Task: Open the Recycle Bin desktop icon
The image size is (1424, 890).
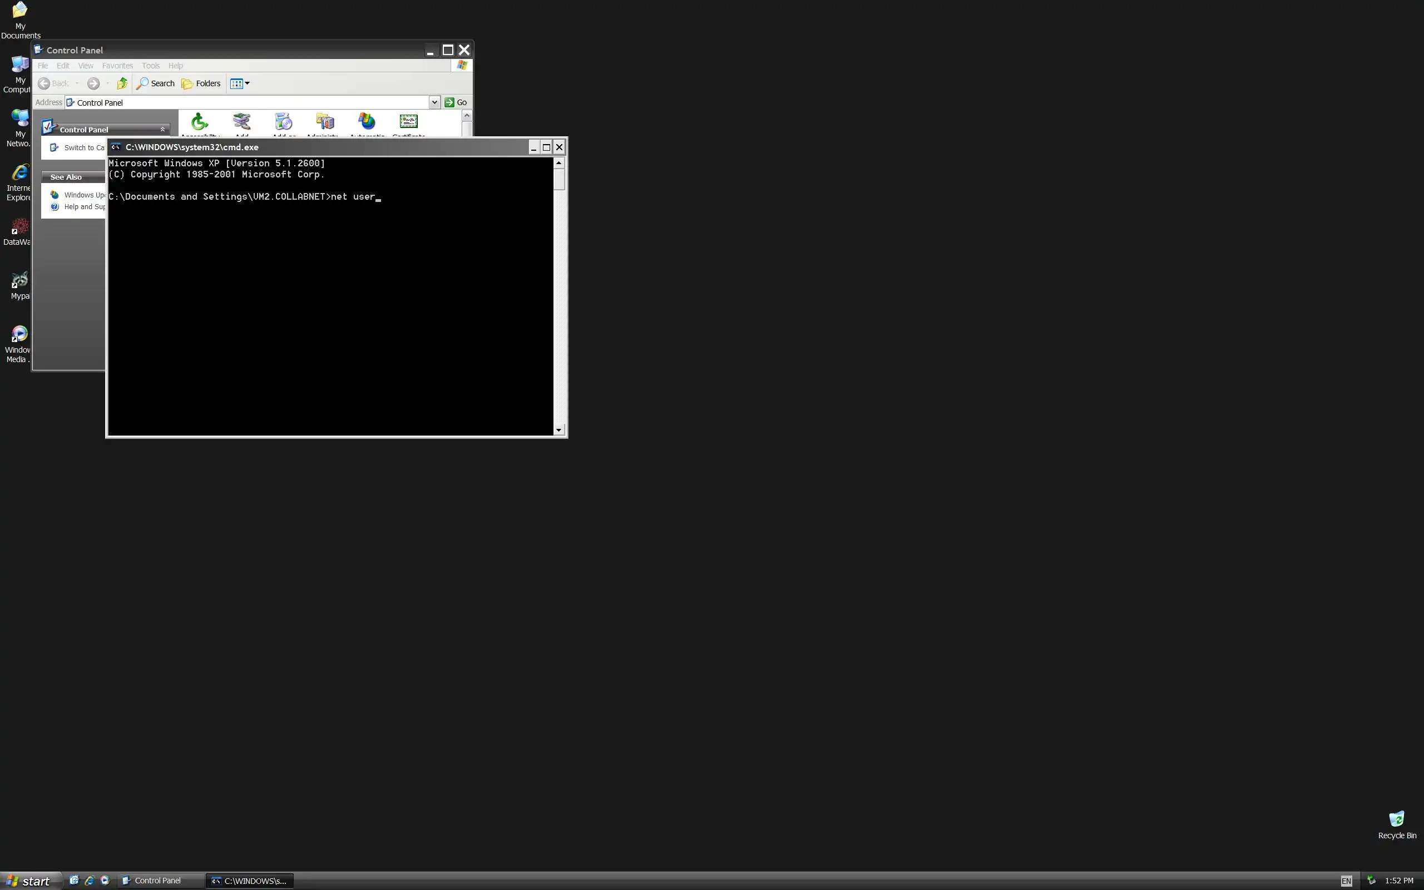Action: [1396, 819]
